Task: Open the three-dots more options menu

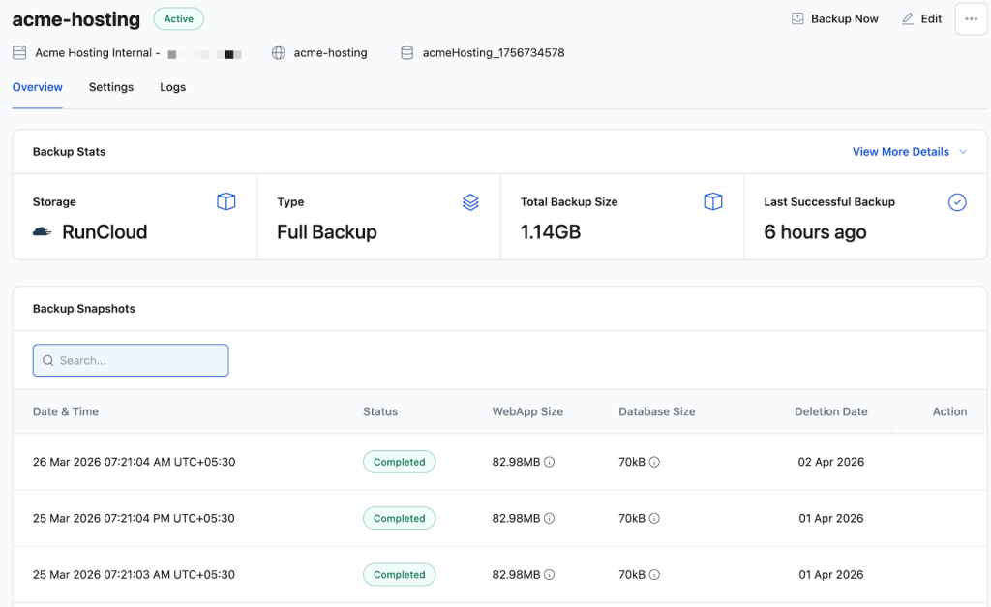Action: tap(972, 19)
